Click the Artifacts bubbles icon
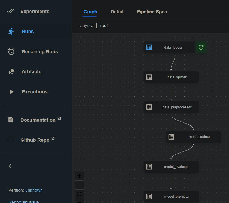229x203 pixels. coord(11,72)
